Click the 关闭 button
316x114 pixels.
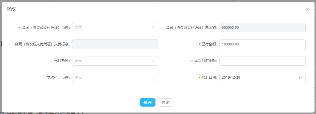[166, 102]
